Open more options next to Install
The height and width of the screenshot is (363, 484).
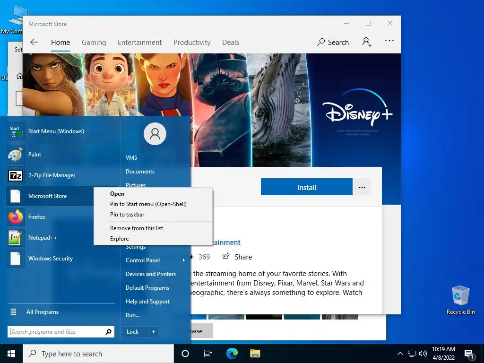click(x=362, y=187)
